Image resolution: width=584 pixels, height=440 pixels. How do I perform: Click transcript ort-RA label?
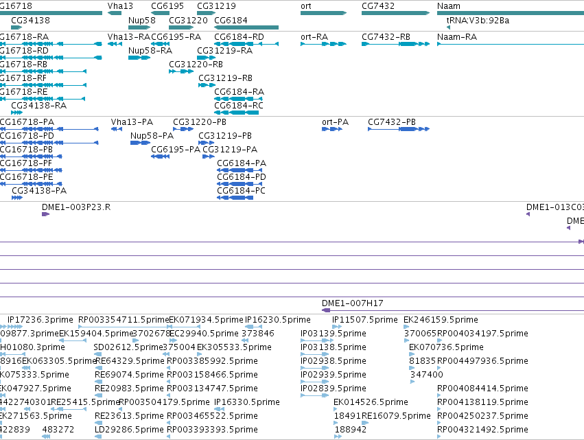pyautogui.click(x=314, y=37)
